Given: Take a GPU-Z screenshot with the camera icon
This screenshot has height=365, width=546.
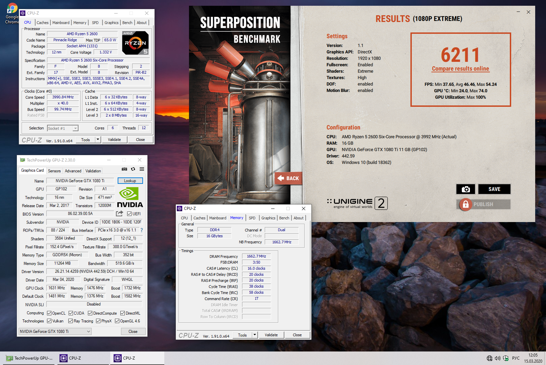Looking at the screenshot, I should [124, 169].
